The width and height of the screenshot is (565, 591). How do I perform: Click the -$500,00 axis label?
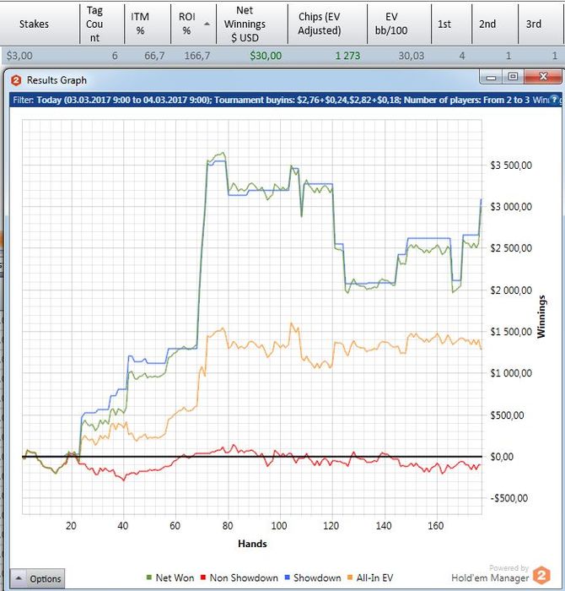(508, 498)
